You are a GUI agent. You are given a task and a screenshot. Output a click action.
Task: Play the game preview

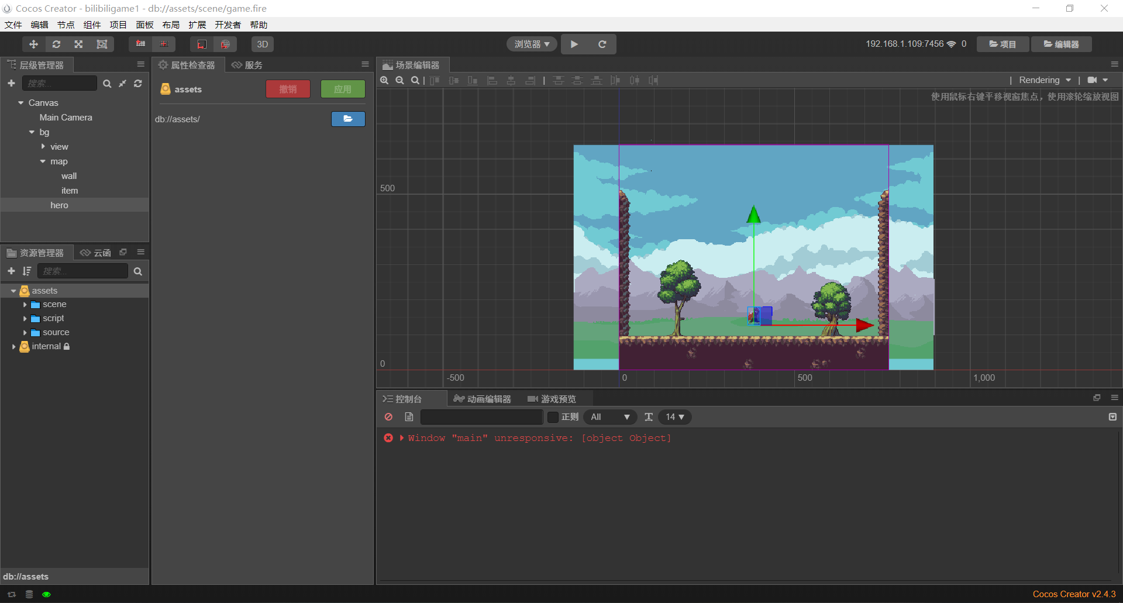tap(574, 44)
